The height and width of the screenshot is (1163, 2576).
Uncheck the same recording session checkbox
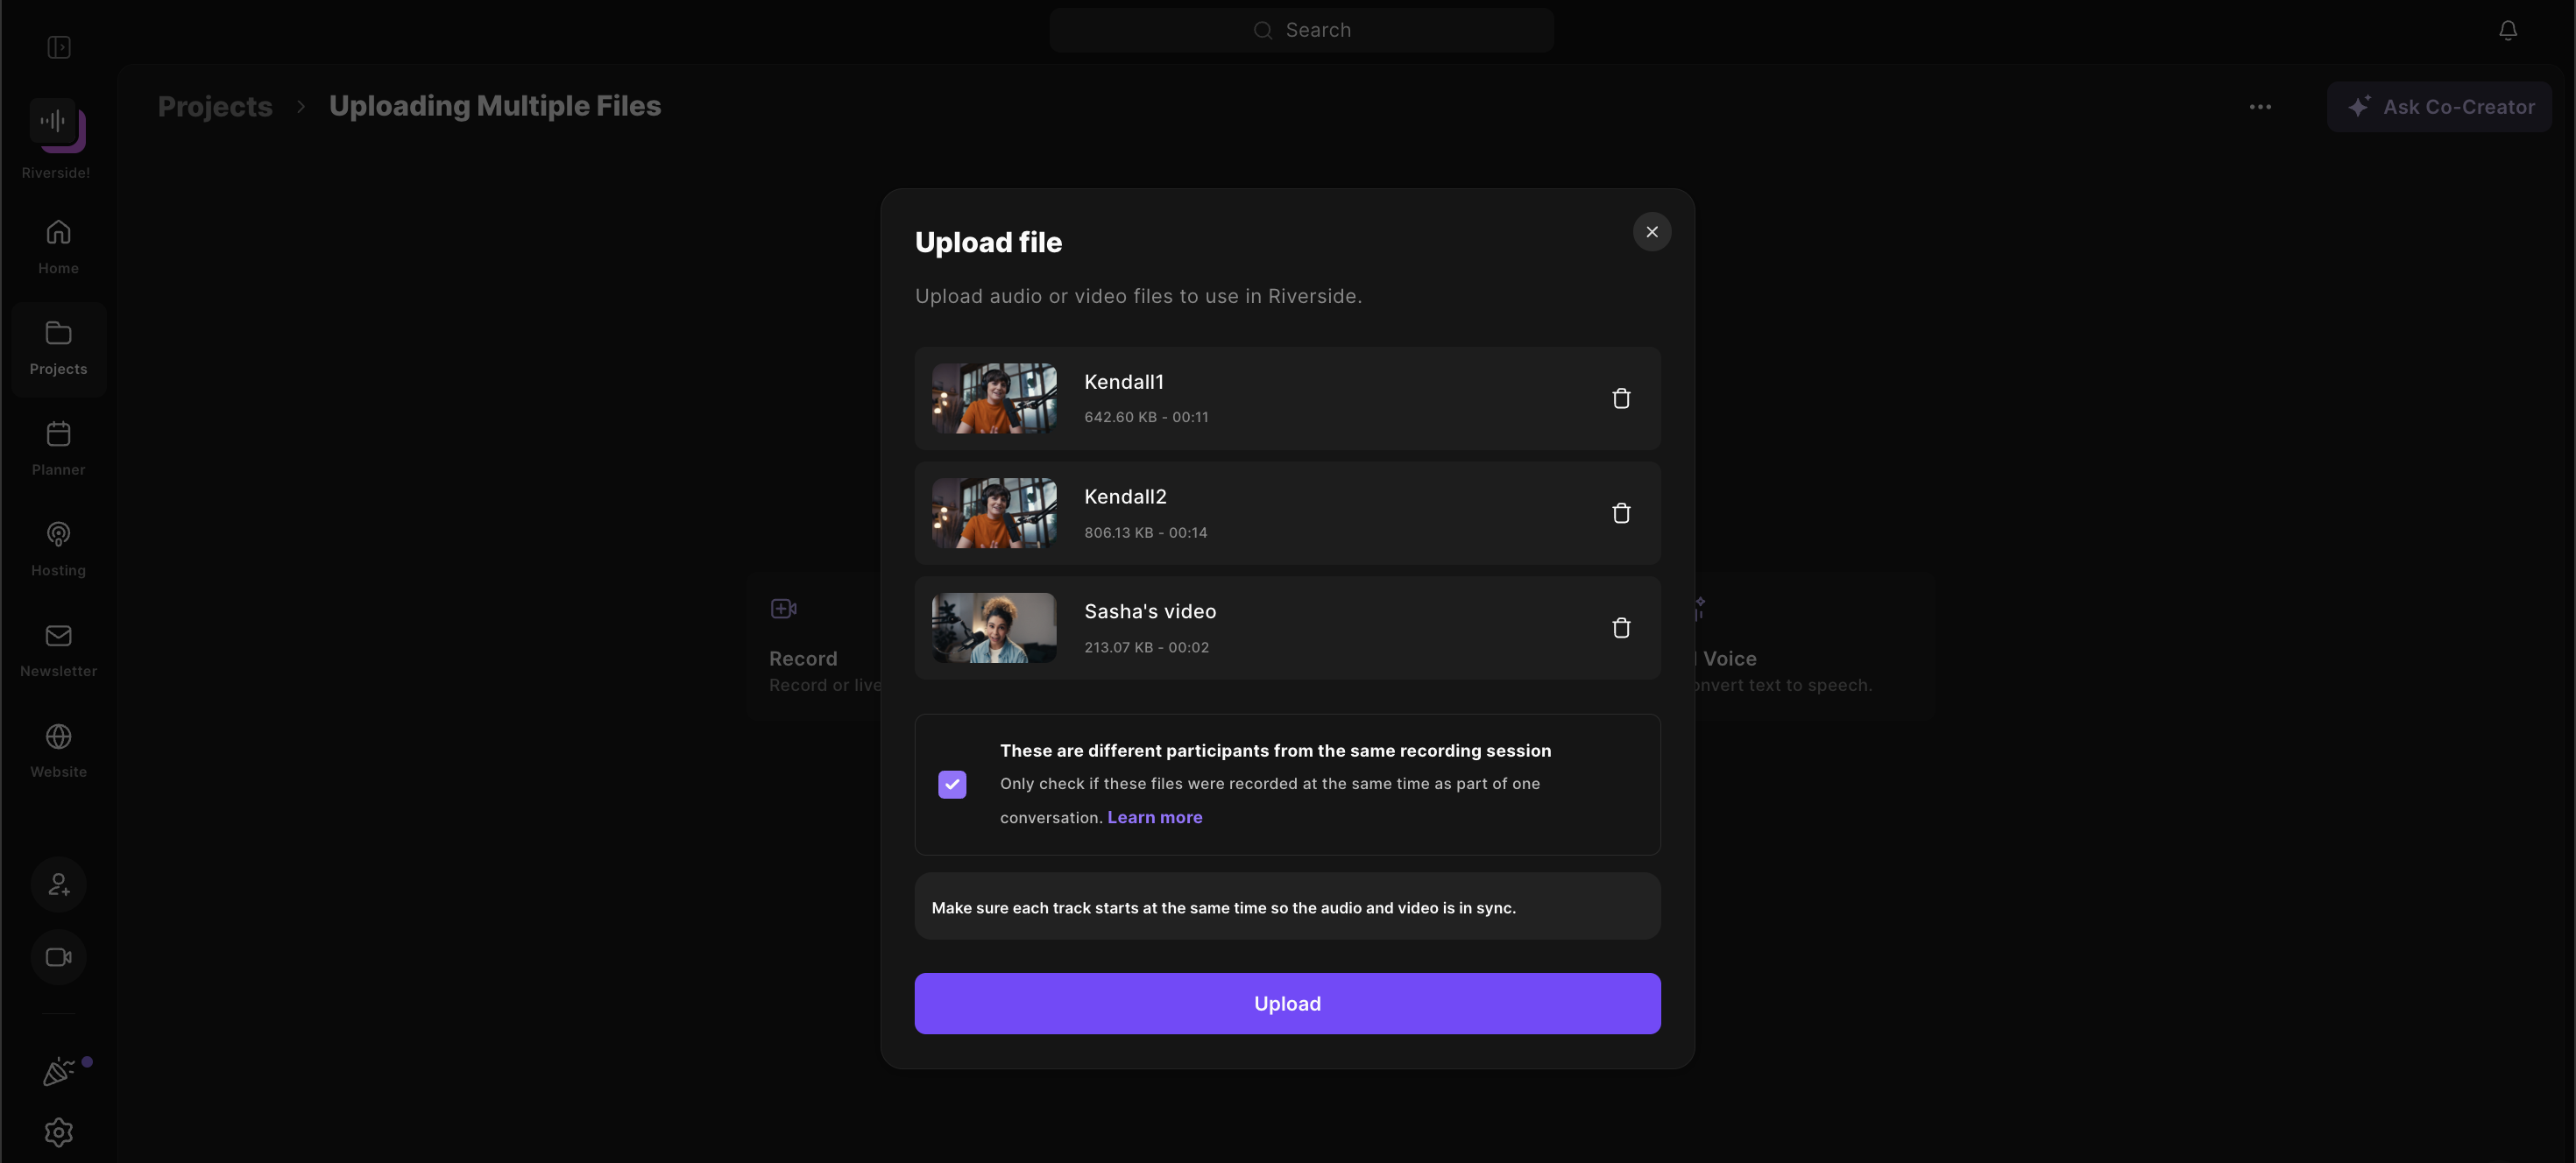click(x=952, y=785)
